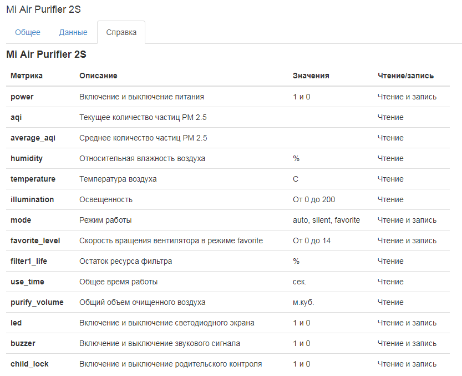The image size is (462, 376).
Task: Click the filter1_life metric label
Action: [x=29, y=261]
